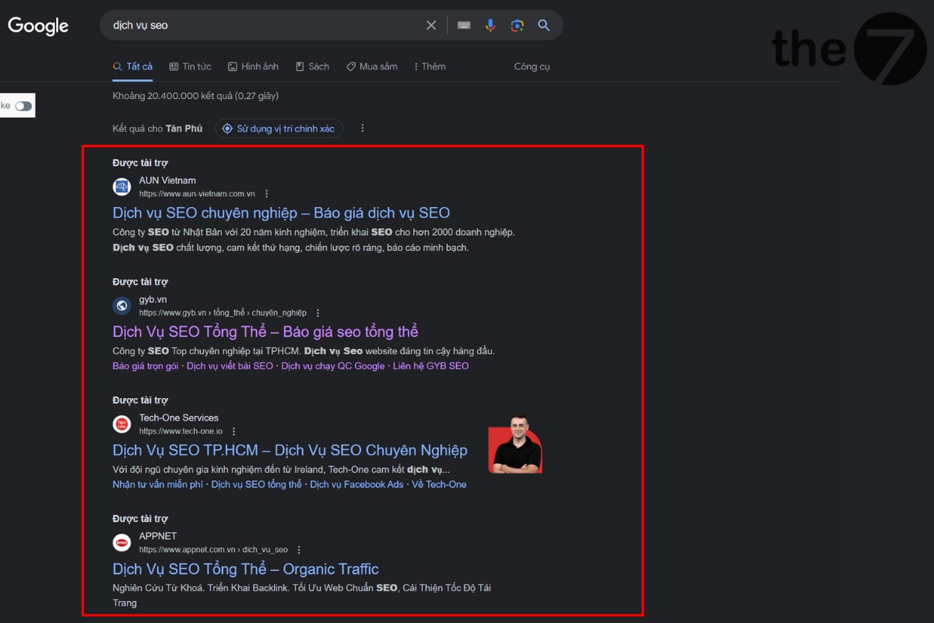Image resolution: width=934 pixels, height=623 pixels.
Task: Switch to Hình ảnh tab
Action: (x=253, y=67)
